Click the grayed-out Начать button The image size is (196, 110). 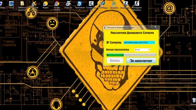115,61
